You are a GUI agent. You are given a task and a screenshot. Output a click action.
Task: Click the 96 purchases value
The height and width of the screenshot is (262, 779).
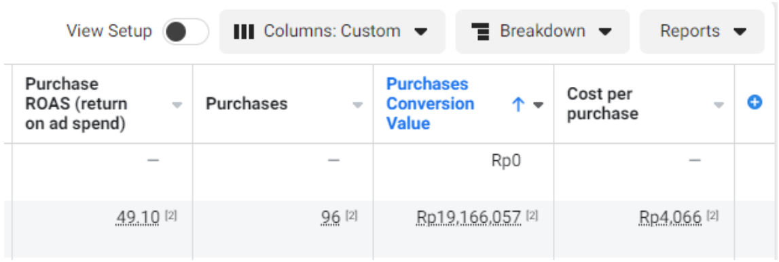(x=330, y=217)
